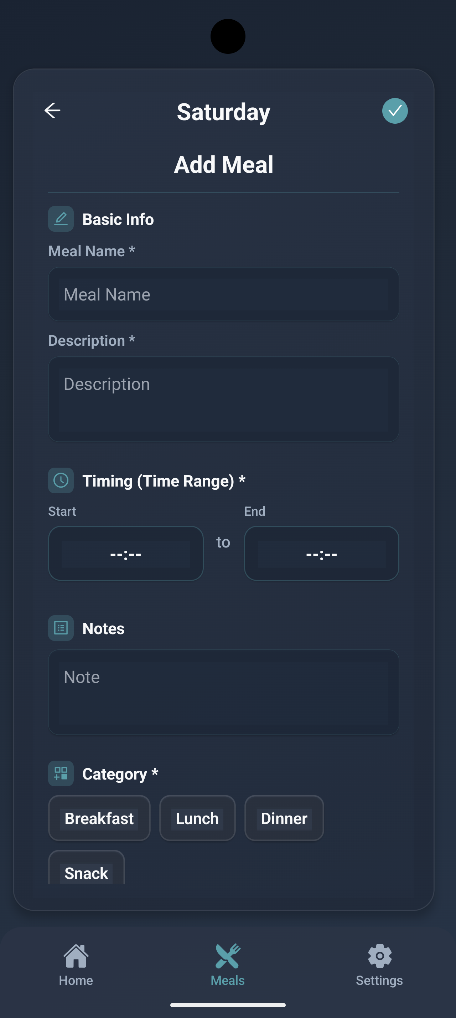
Task: Confirm meal with the checkmark button
Action: tap(395, 110)
